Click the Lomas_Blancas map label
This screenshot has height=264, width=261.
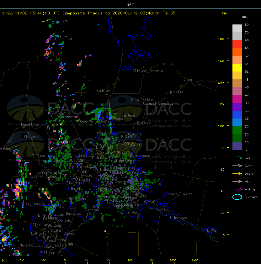point(180,194)
